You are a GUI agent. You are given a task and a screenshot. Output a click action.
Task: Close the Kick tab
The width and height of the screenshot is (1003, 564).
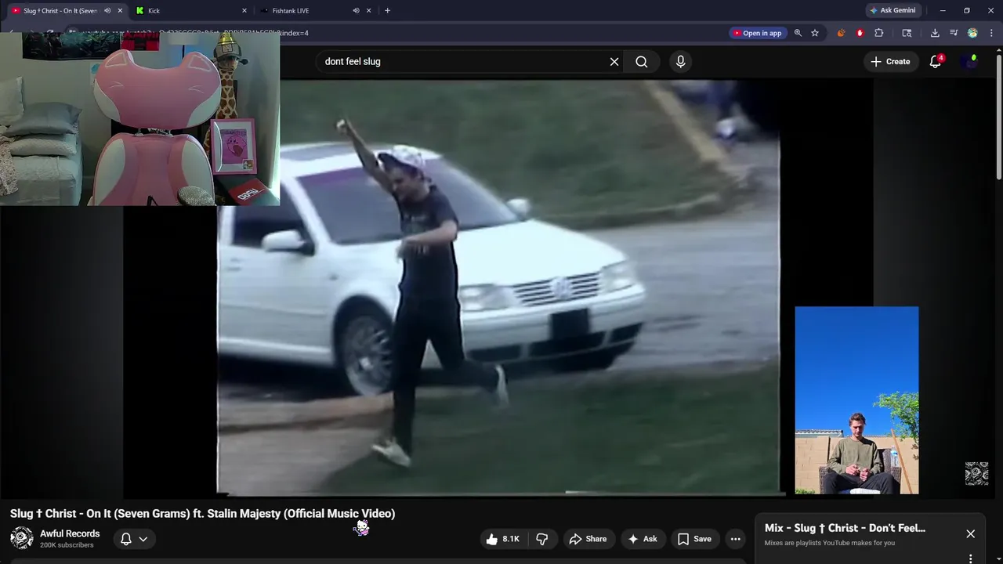tap(244, 10)
